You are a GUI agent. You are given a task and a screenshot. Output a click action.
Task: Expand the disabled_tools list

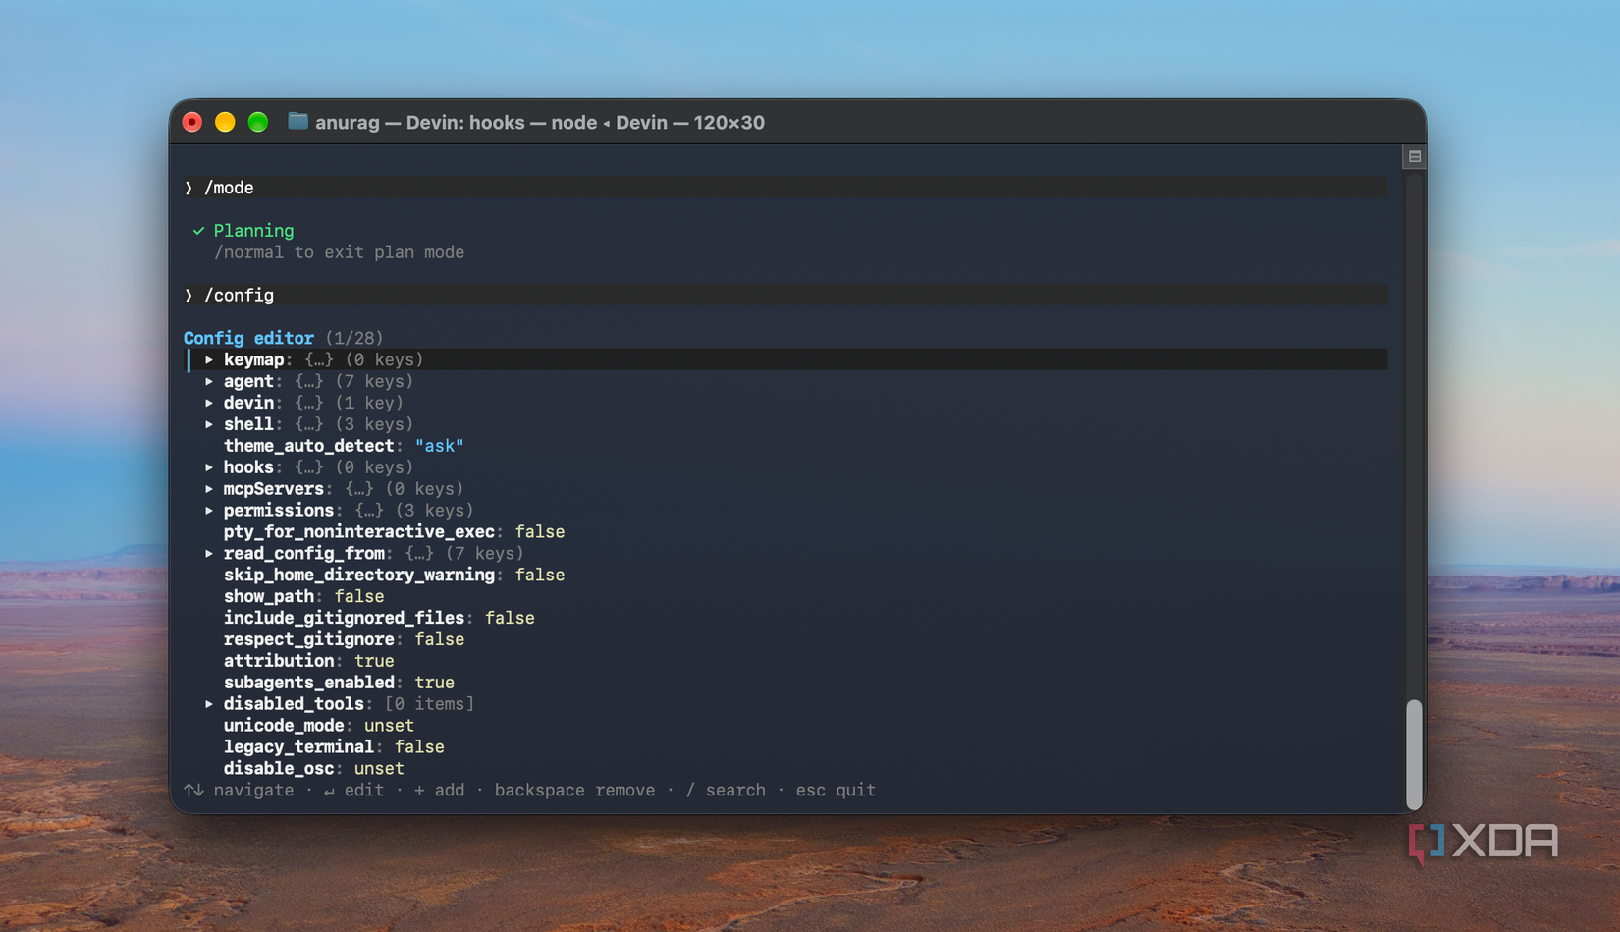(x=209, y=704)
